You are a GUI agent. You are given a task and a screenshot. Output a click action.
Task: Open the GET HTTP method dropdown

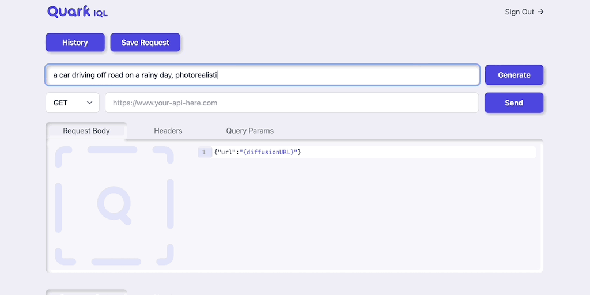[73, 103]
